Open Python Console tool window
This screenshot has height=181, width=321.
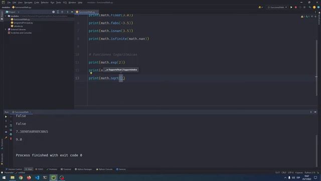pyautogui.click(x=104, y=169)
